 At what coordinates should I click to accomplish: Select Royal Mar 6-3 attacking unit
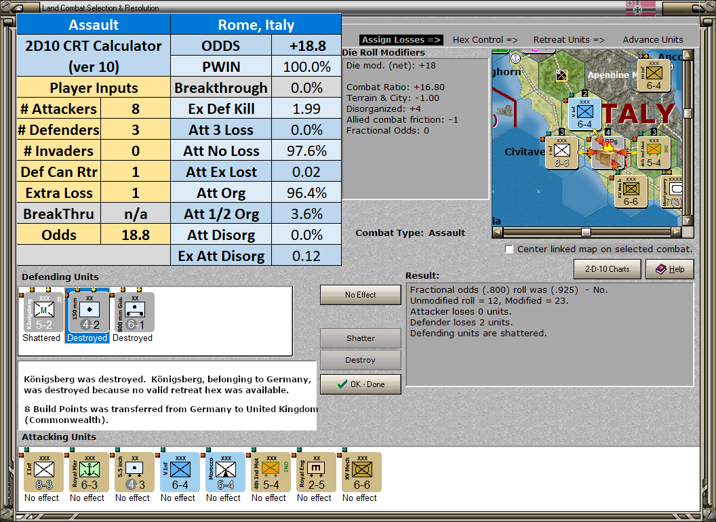pyautogui.click(x=89, y=473)
